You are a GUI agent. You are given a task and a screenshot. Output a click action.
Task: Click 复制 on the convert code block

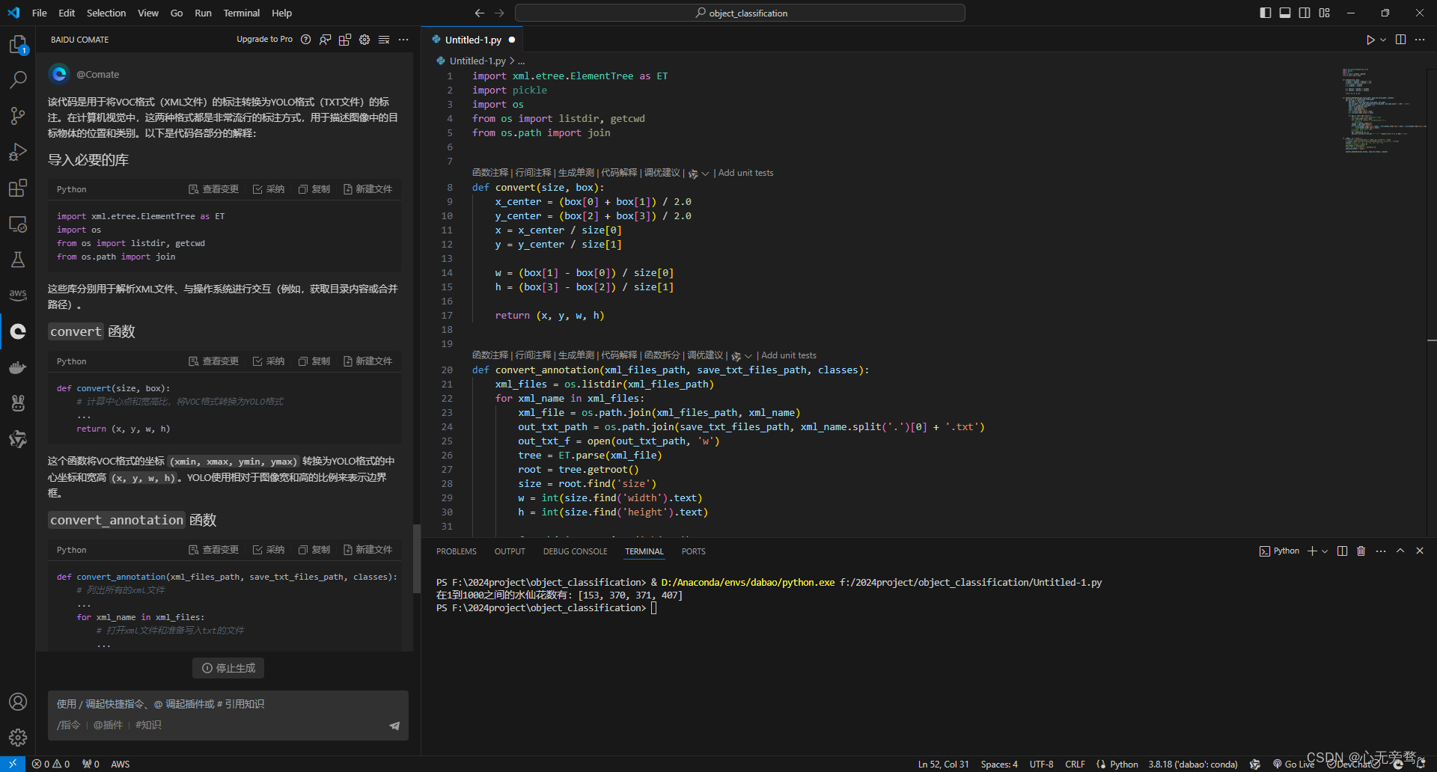(314, 361)
